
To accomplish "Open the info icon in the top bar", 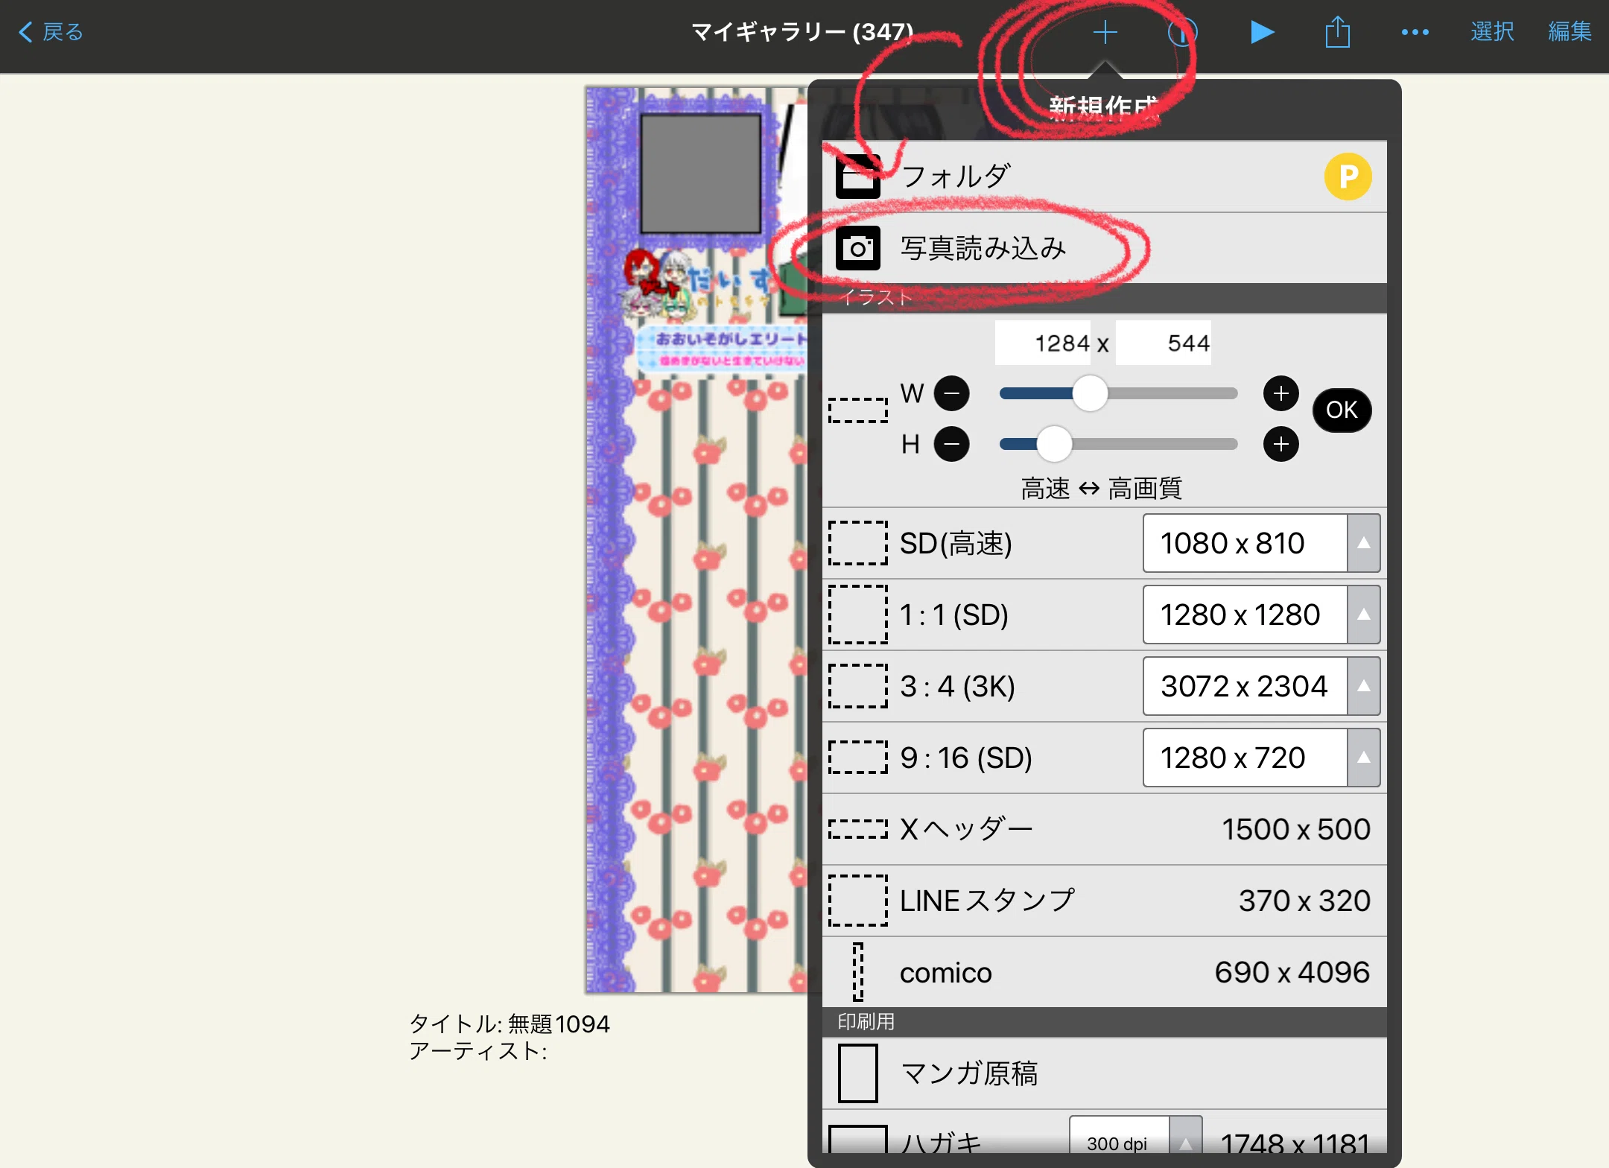I will point(1182,32).
